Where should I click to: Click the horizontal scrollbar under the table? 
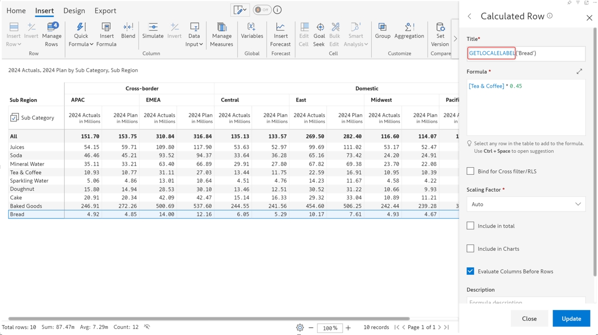pyautogui.click(x=209, y=319)
